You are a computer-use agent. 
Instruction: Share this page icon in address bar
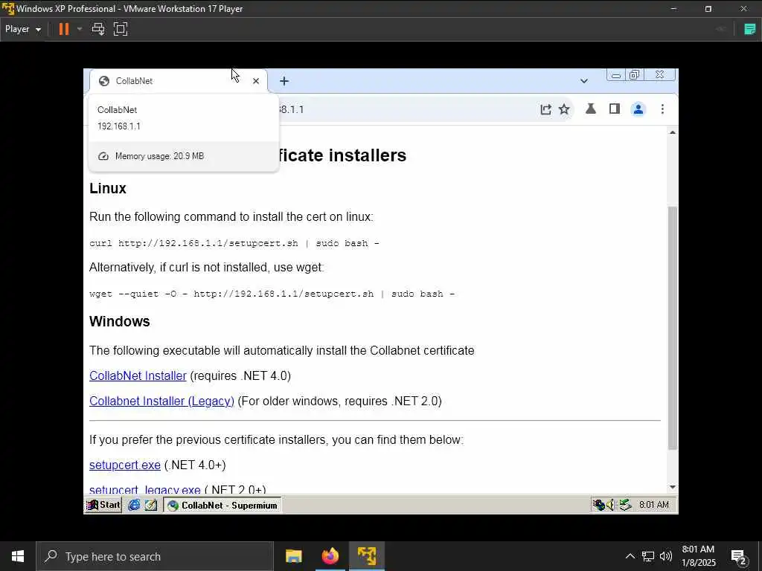(545, 109)
